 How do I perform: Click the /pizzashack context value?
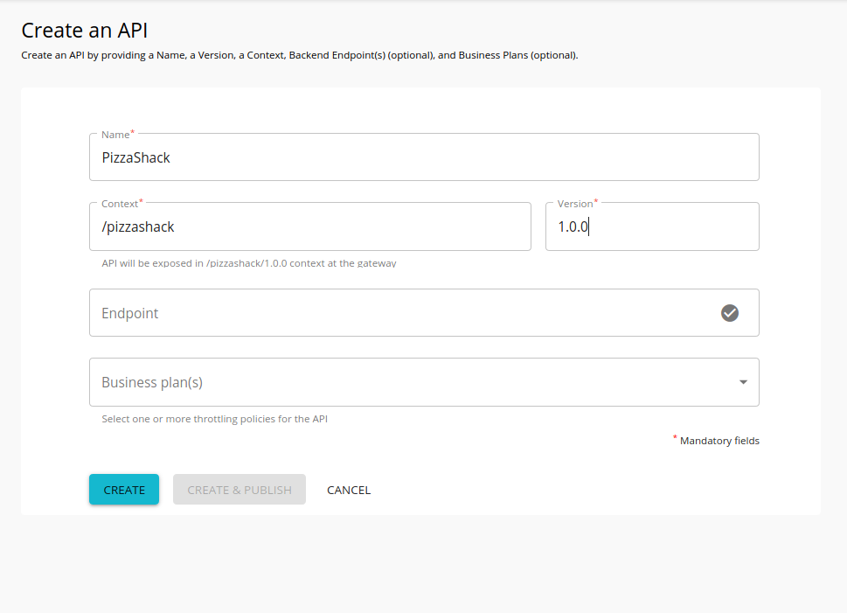tap(136, 226)
